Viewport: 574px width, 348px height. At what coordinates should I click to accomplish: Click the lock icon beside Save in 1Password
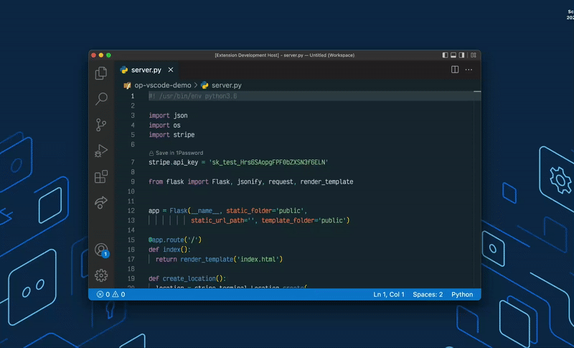(151, 153)
